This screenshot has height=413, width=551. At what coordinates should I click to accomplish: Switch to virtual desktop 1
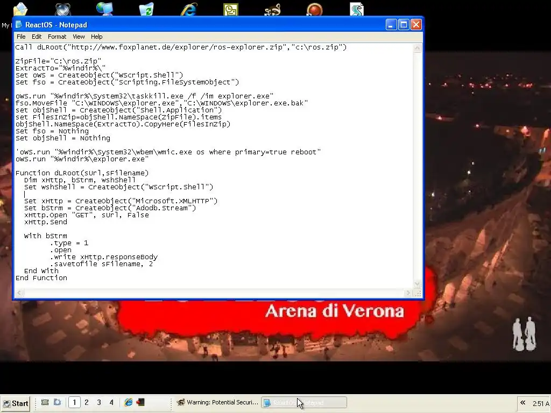pos(74,402)
